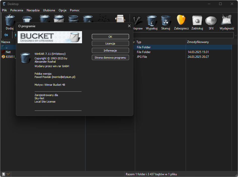Click the date 24.03.2025 20:27
Image resolution: width=238 pixels, height=177 pixels.
(198, 57)
